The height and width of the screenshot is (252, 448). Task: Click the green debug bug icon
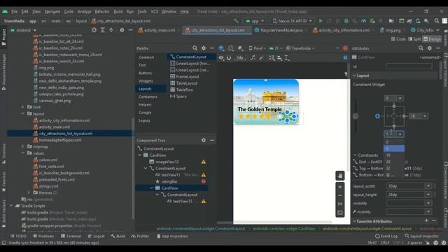point(346,21)
